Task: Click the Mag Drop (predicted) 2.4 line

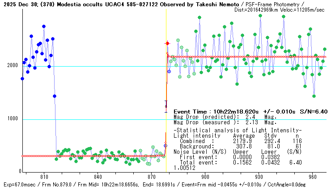Action: [x=225, y=117]
